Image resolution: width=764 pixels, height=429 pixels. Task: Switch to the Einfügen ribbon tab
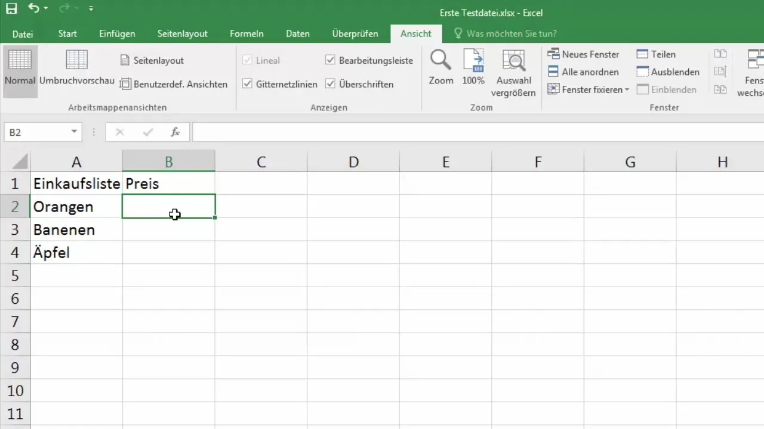click(x=117, y=34)
